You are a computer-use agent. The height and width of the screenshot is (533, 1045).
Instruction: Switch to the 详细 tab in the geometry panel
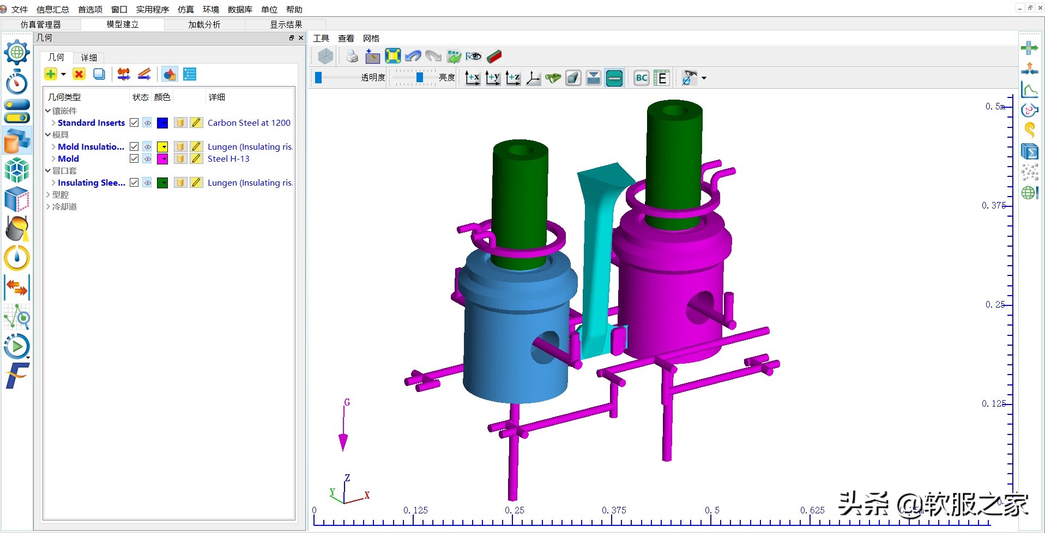tap(89, 58)
